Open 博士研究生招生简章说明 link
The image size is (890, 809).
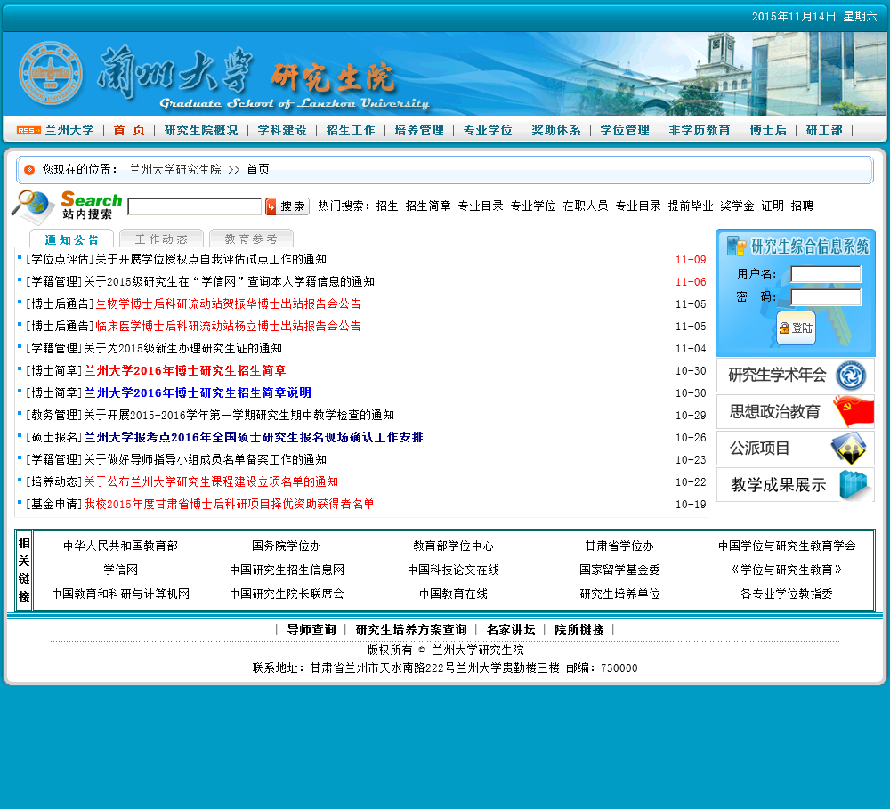(x=198, y=392)
